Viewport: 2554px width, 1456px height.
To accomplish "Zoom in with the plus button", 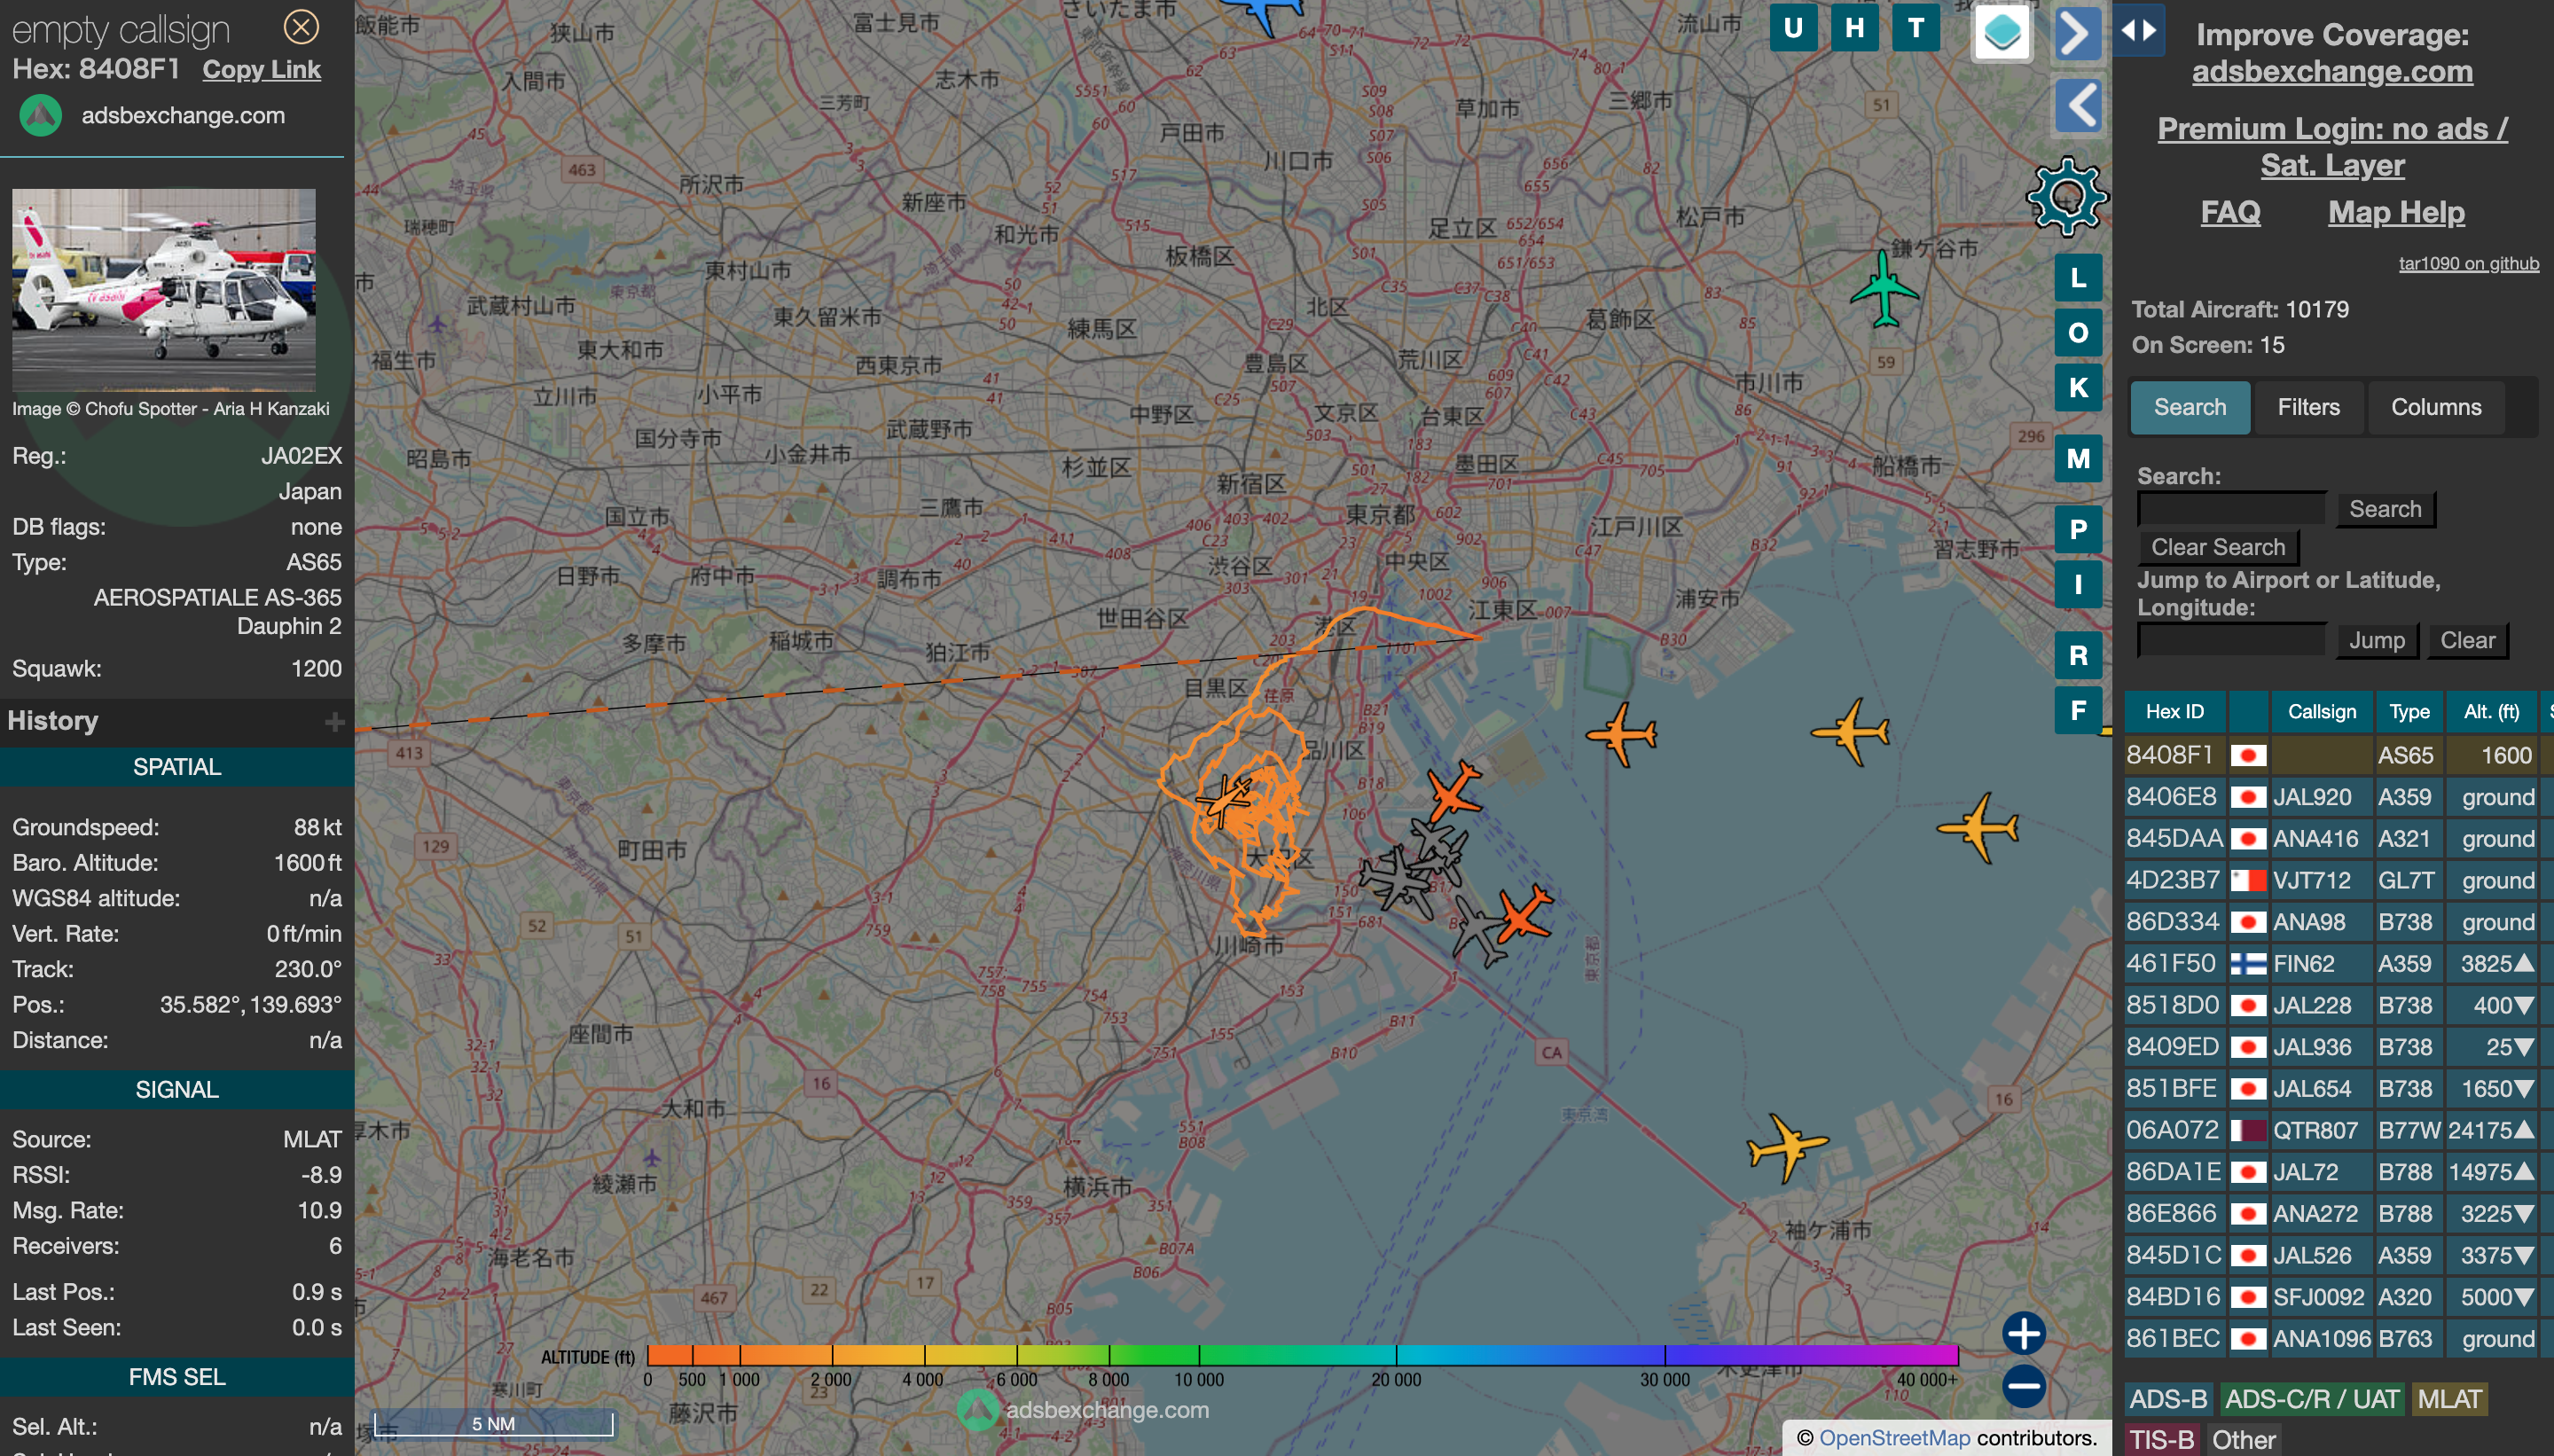I will click(2024, 1333).
